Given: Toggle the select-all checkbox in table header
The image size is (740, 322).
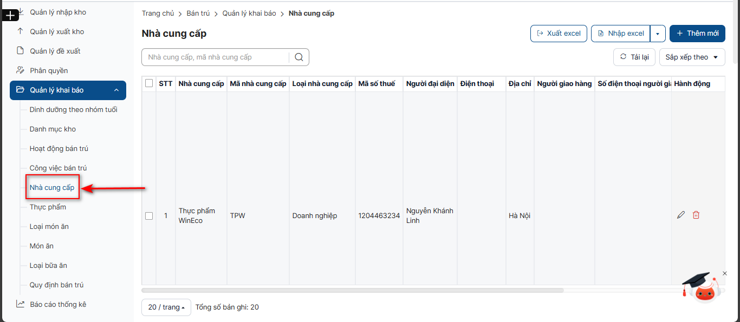Looking at the screenshot, I should click(149, 83).
